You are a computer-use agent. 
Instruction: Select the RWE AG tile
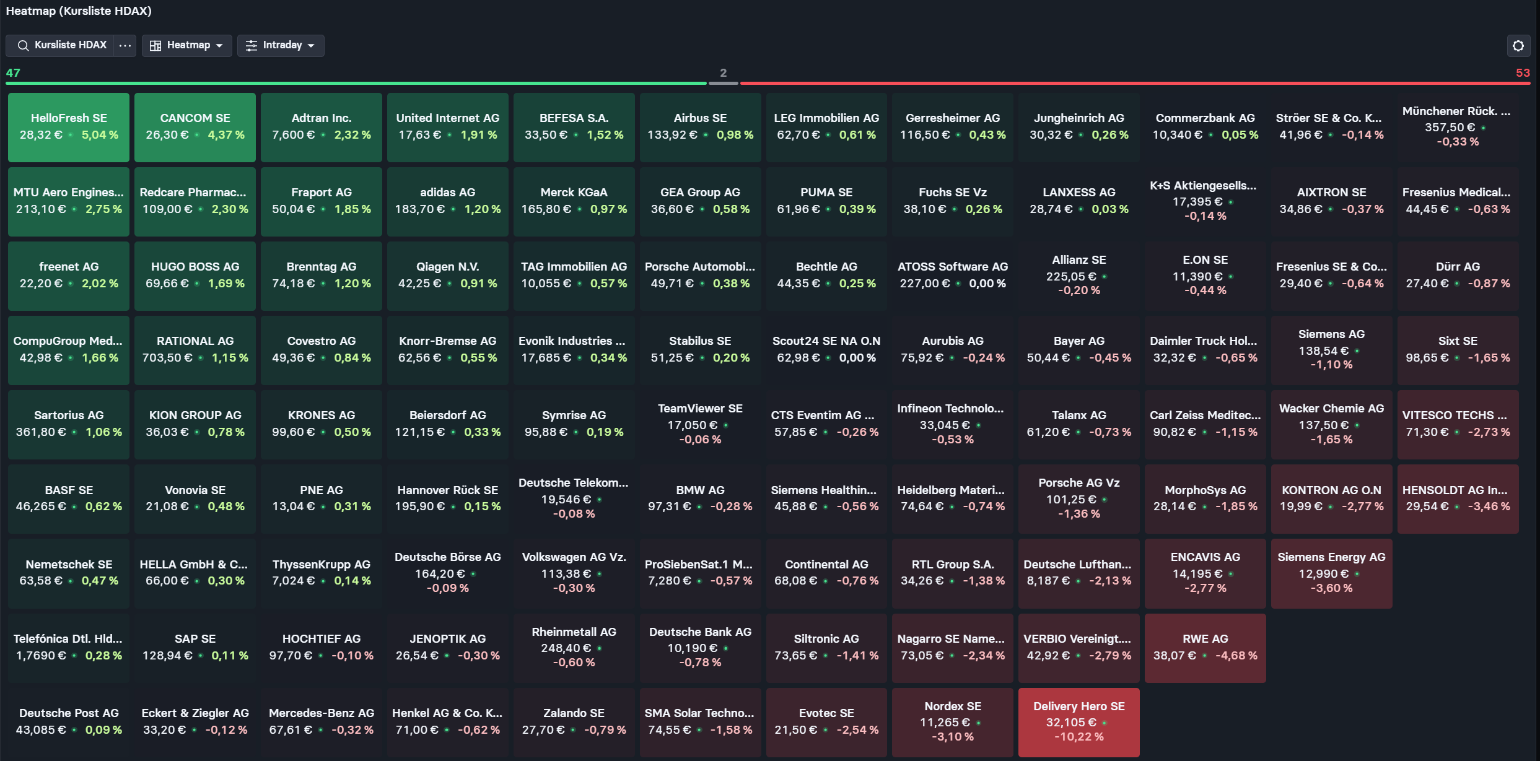pyautogui.click(x=1205, y=648)
